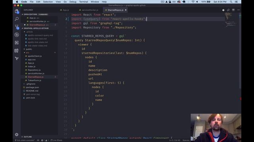Screen dimensions: 254x142
Task: Click the git diamond icon in editor toolbar
Action: (223, 10)
